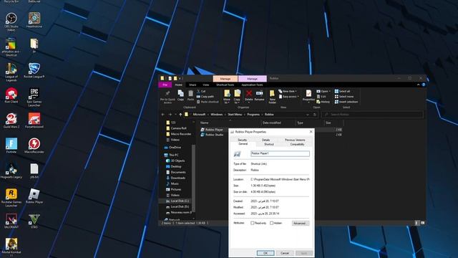The image size is (458, 258).
Task: Click the Search Roblox box
Action: (372, 115)
